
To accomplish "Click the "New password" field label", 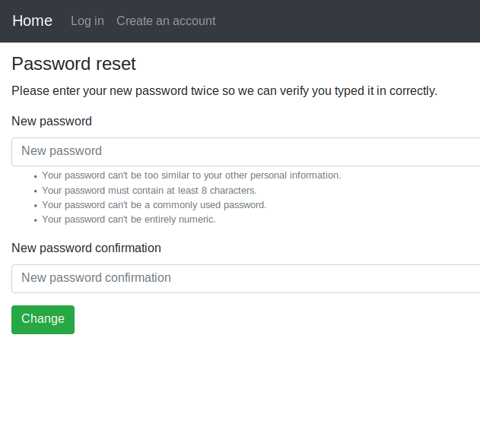I will point(52,121).
